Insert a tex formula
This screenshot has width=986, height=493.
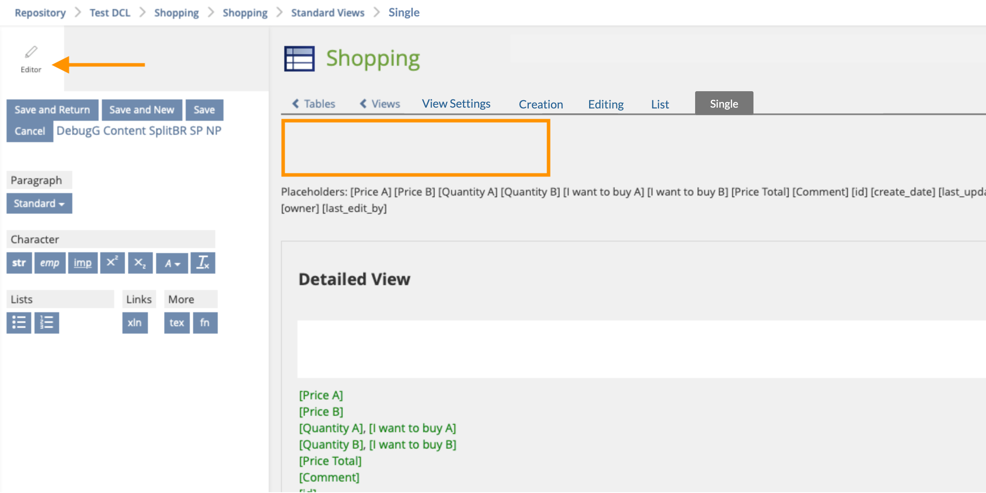(x=177, y=323)
